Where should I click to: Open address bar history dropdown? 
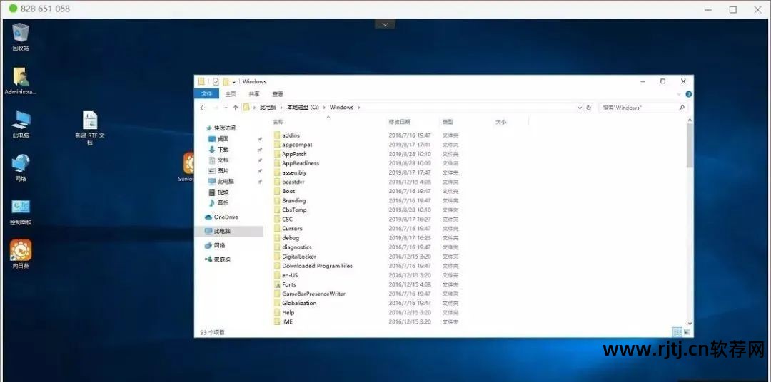pyautogui.click(x=580, y=108)
